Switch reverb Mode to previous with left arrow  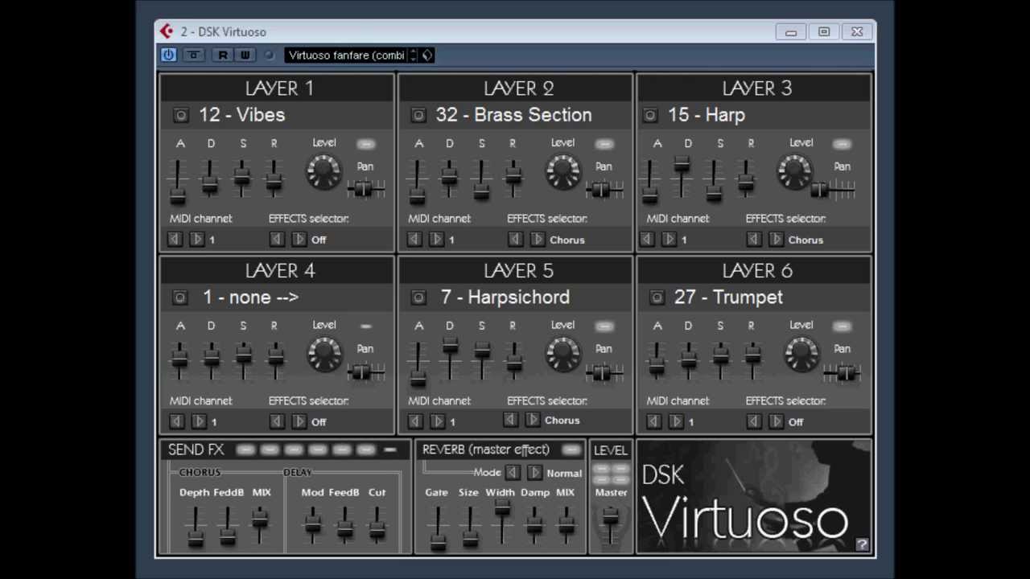coord(513,473)
